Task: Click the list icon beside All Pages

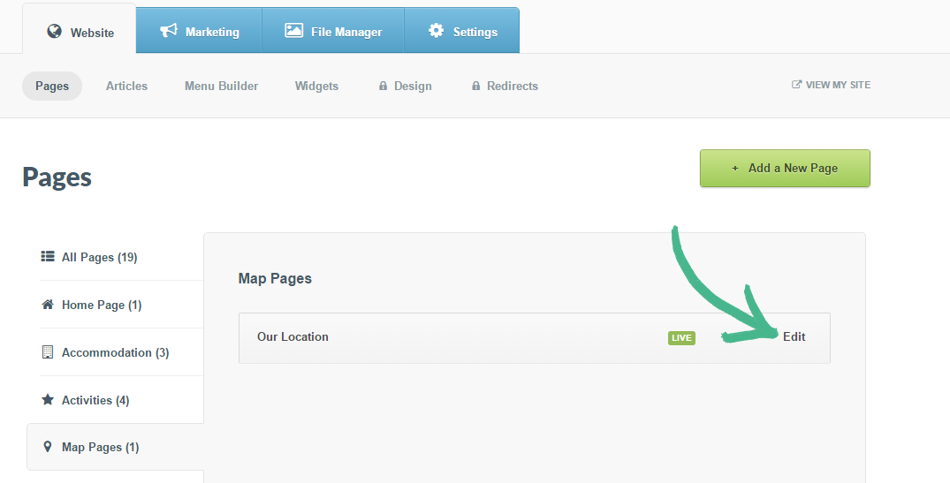Action: [x=48, y=257]
